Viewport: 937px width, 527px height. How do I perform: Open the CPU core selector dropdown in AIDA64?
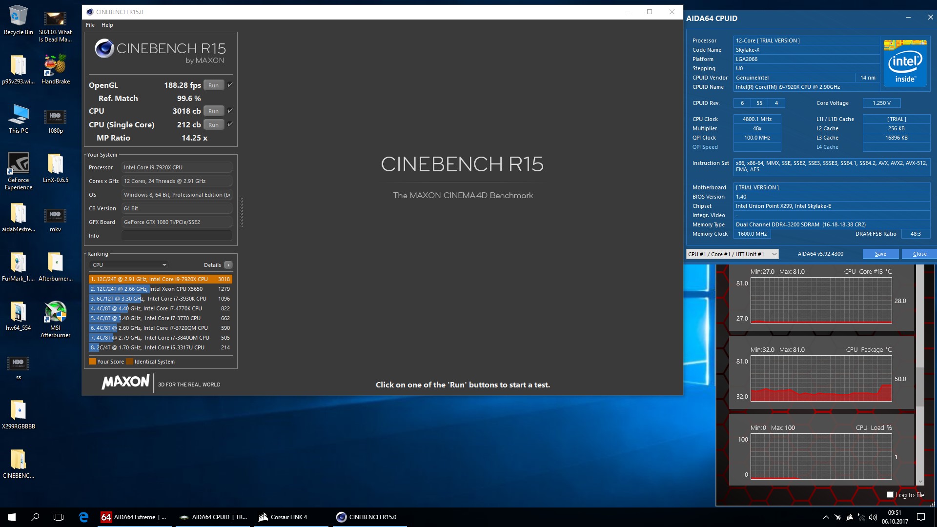(732, 254)
